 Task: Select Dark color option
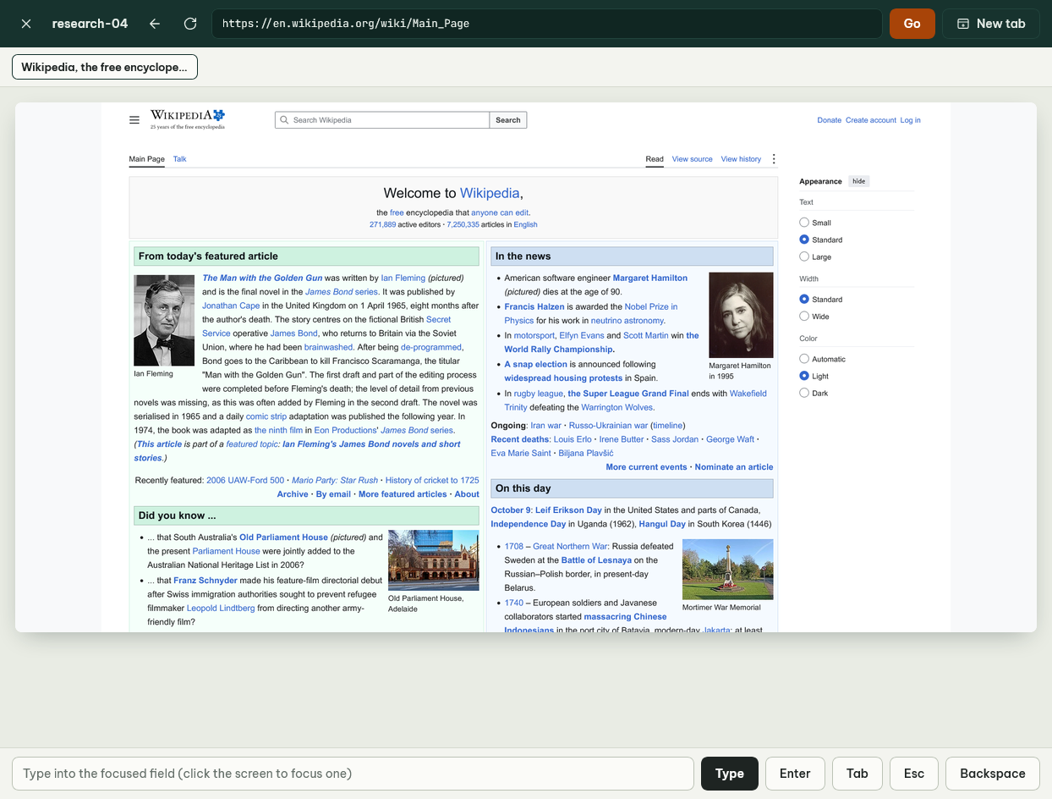[804, 393]
